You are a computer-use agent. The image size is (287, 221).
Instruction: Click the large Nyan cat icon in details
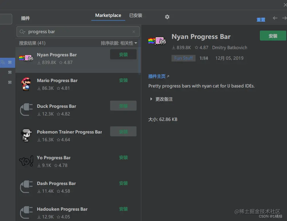tap(157, 41)
